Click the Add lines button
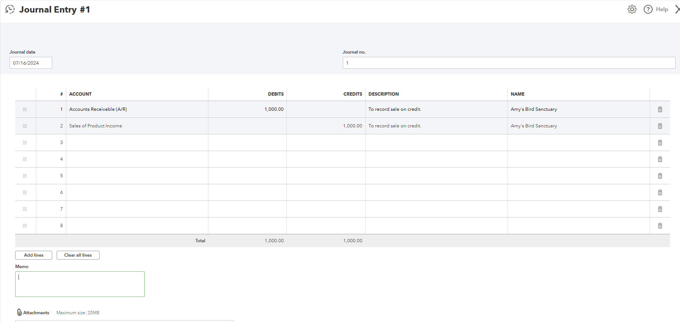Image resolution: width=680 pixels, height=322 pixels. coord(34,255)
